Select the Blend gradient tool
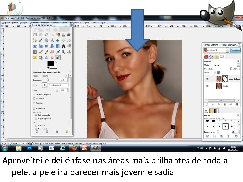243x182 pixels. pos(35,52)
